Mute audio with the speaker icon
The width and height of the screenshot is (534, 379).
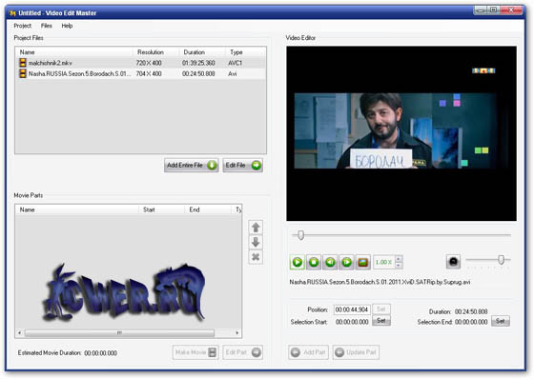pyautogui.click(x=453, y=261)
